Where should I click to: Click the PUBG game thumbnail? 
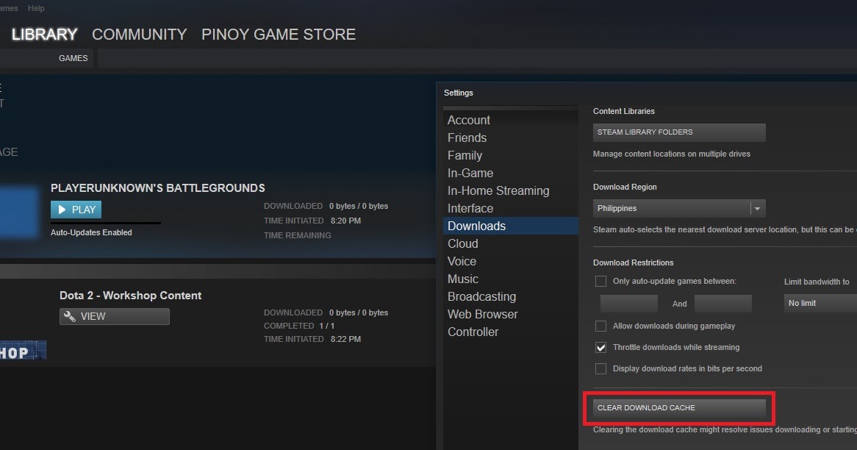coord(20,213)
